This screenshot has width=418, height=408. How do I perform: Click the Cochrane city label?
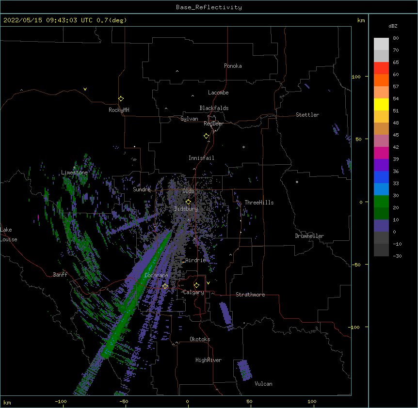pos(156,275)
